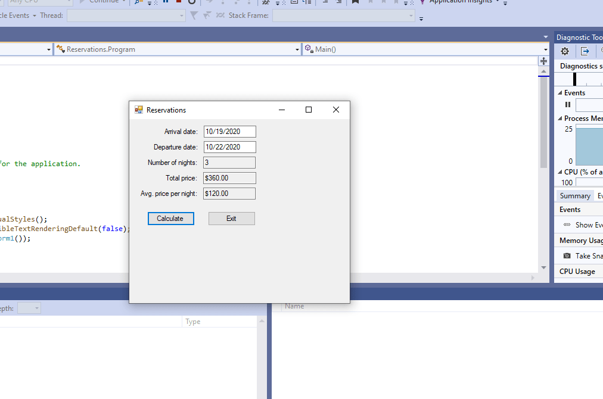Click the split editor icon above scrollbar

543,61
